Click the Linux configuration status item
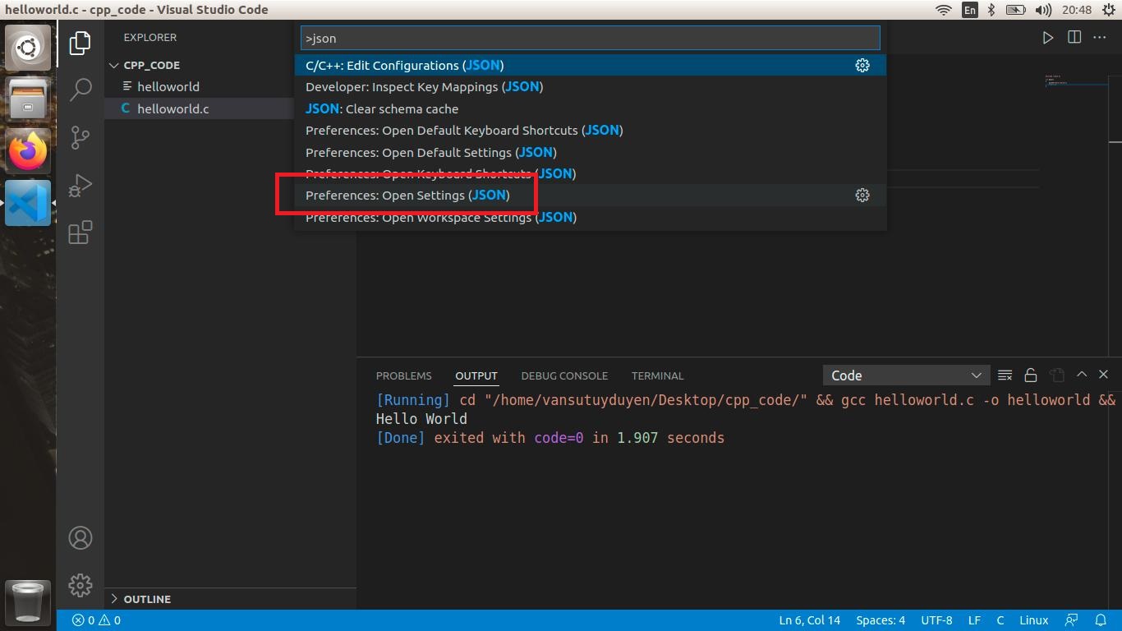Screen dimensions: 1122x631 [1033, 620]
